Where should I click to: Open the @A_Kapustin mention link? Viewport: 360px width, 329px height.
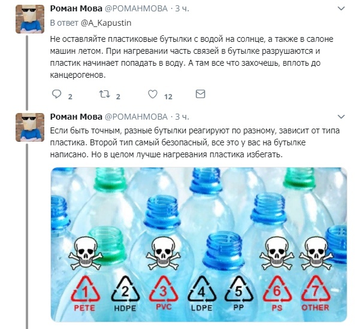click(106, 23)
